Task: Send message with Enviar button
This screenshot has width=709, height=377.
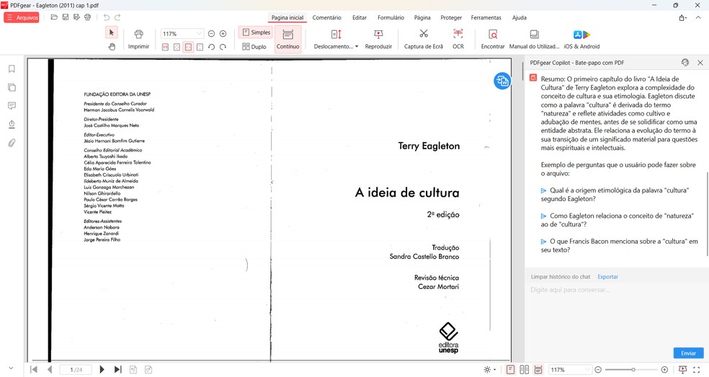Action: point(688,353)
